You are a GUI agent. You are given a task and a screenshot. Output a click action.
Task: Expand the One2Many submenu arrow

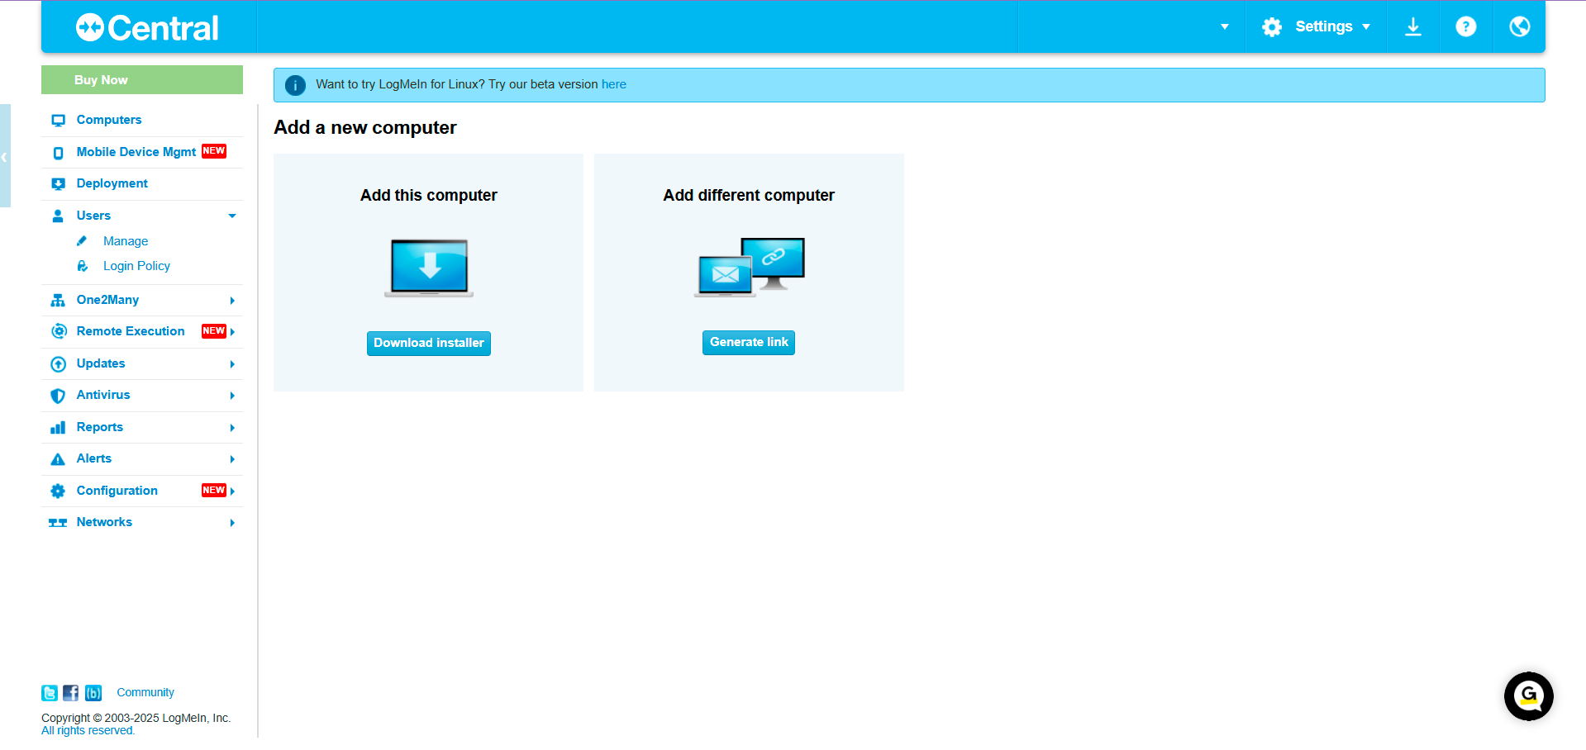tap(232, 301)
